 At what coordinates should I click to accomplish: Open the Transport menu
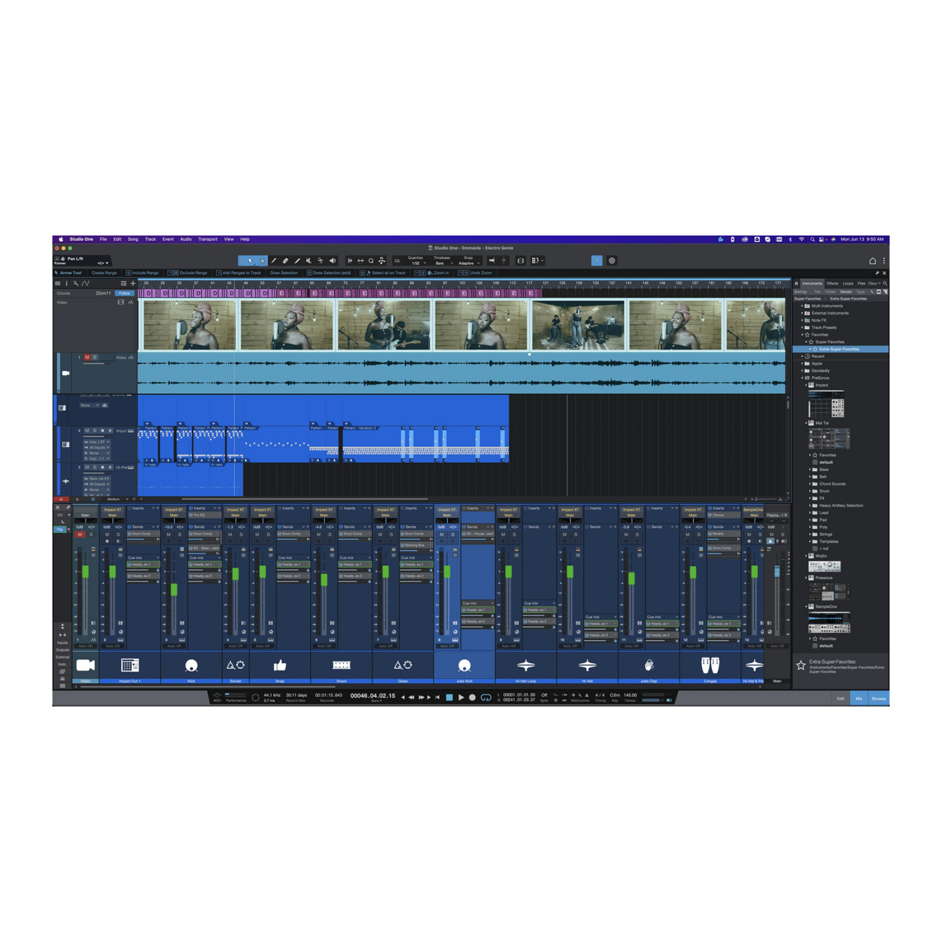(x=207, y=240)
